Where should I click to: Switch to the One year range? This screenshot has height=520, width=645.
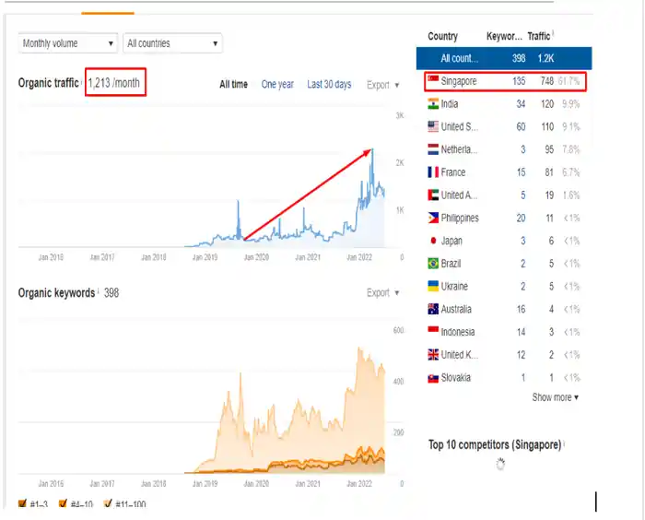pyautogui.click(x=277, y=85)
